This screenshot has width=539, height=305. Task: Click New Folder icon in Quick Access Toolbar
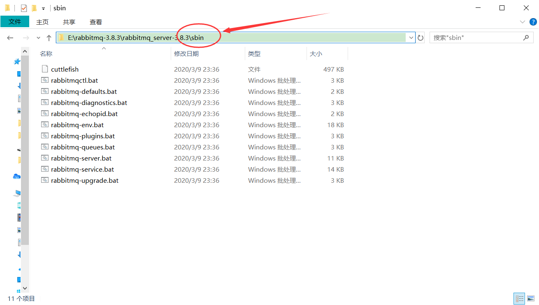click(34, 8)
